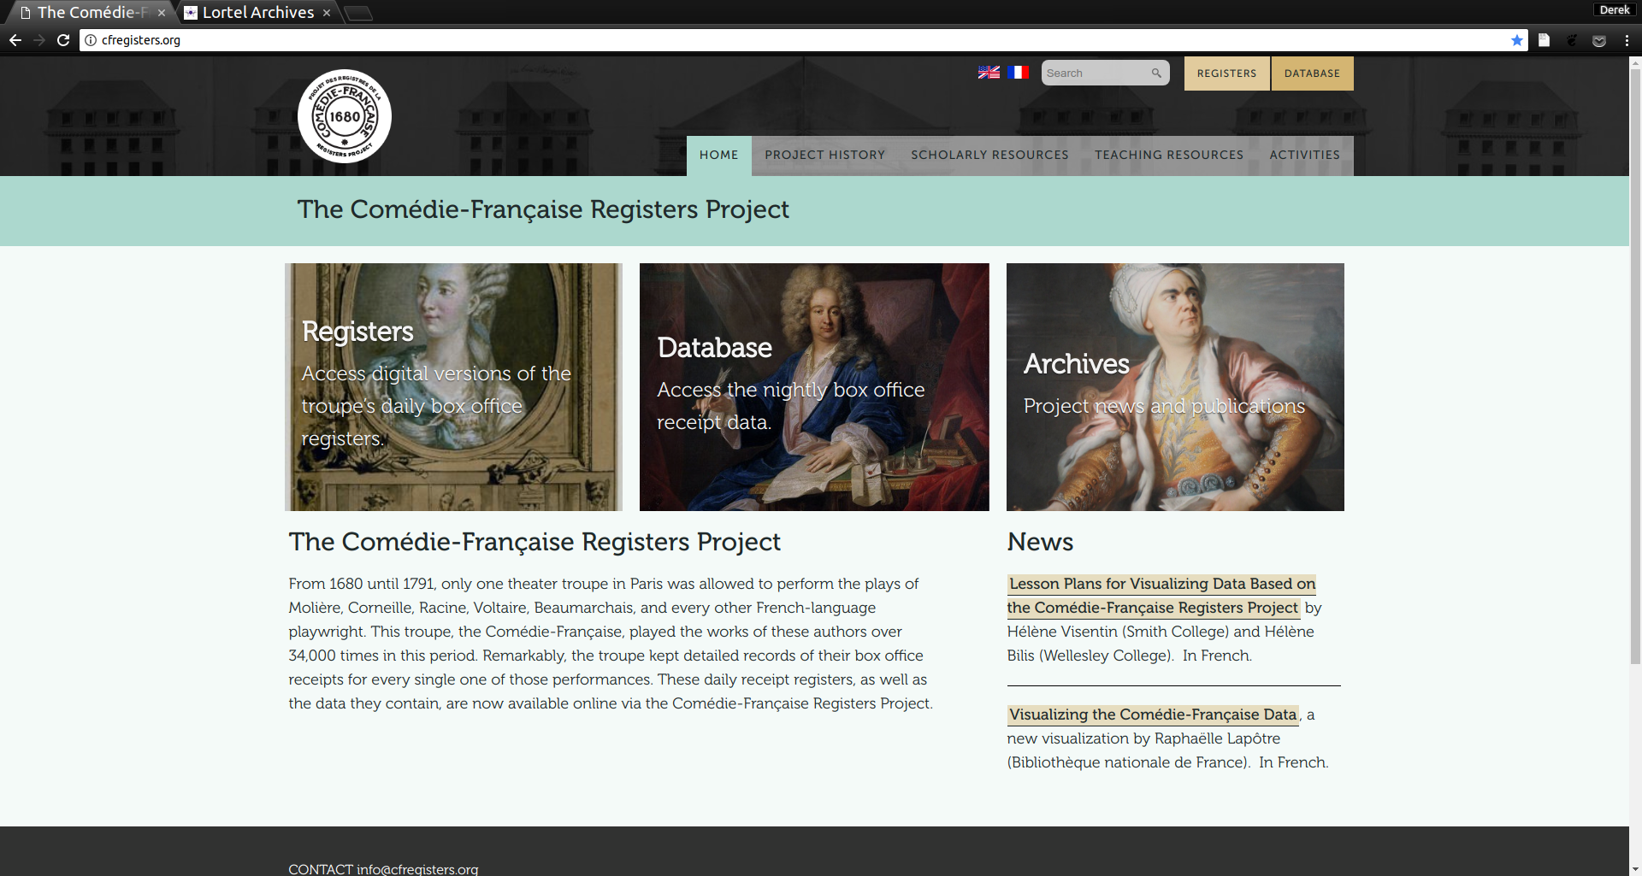1642x876 pixels.
Task: Switch to the Lortel Archives tab
Action: click(x=257, y=13)
